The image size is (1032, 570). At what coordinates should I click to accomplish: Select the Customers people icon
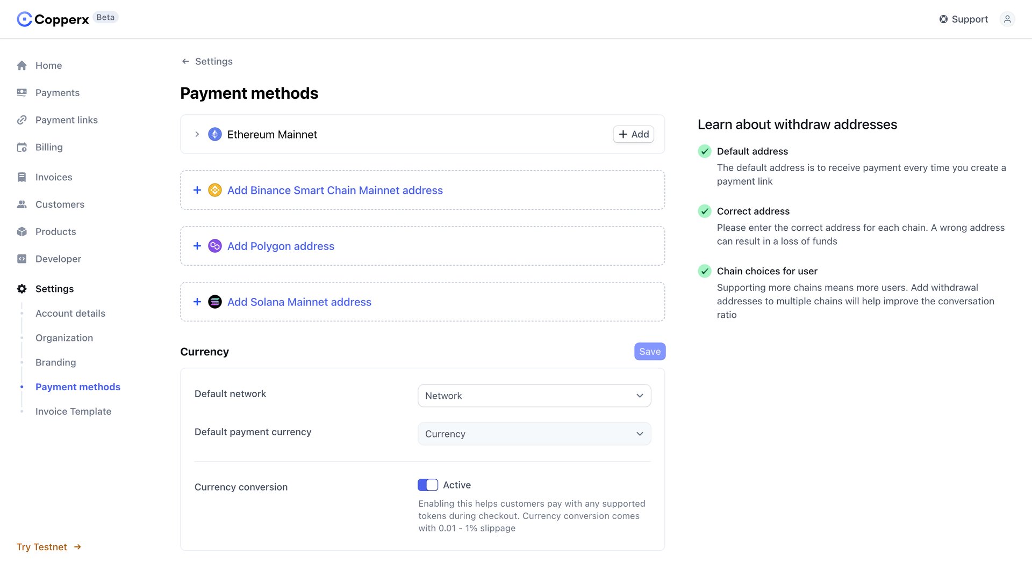tap(22, 204)
